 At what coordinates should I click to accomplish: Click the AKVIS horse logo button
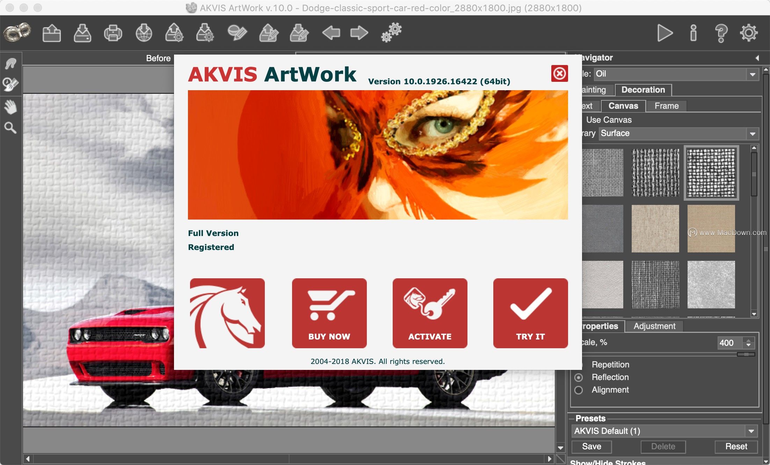tap(227, 313)
